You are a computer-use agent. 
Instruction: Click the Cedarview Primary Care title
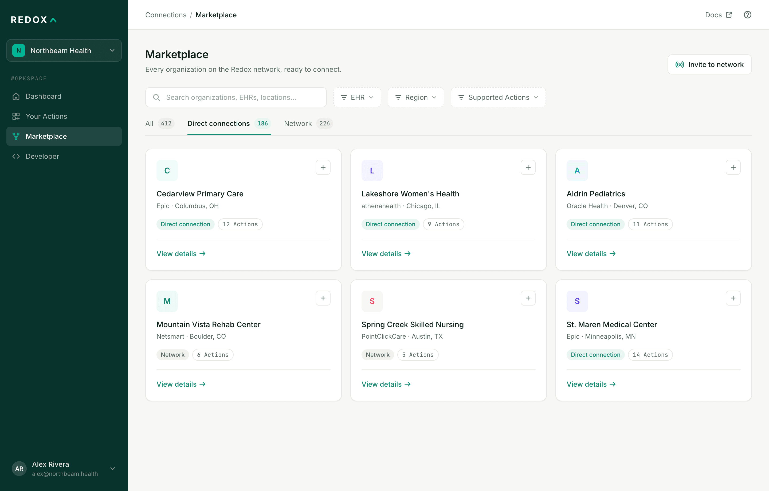[x=200, y=194]
